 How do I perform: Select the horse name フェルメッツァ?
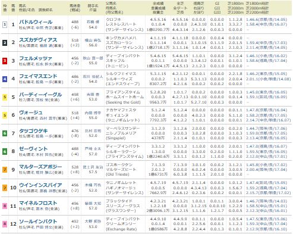(x=36, y=58)
